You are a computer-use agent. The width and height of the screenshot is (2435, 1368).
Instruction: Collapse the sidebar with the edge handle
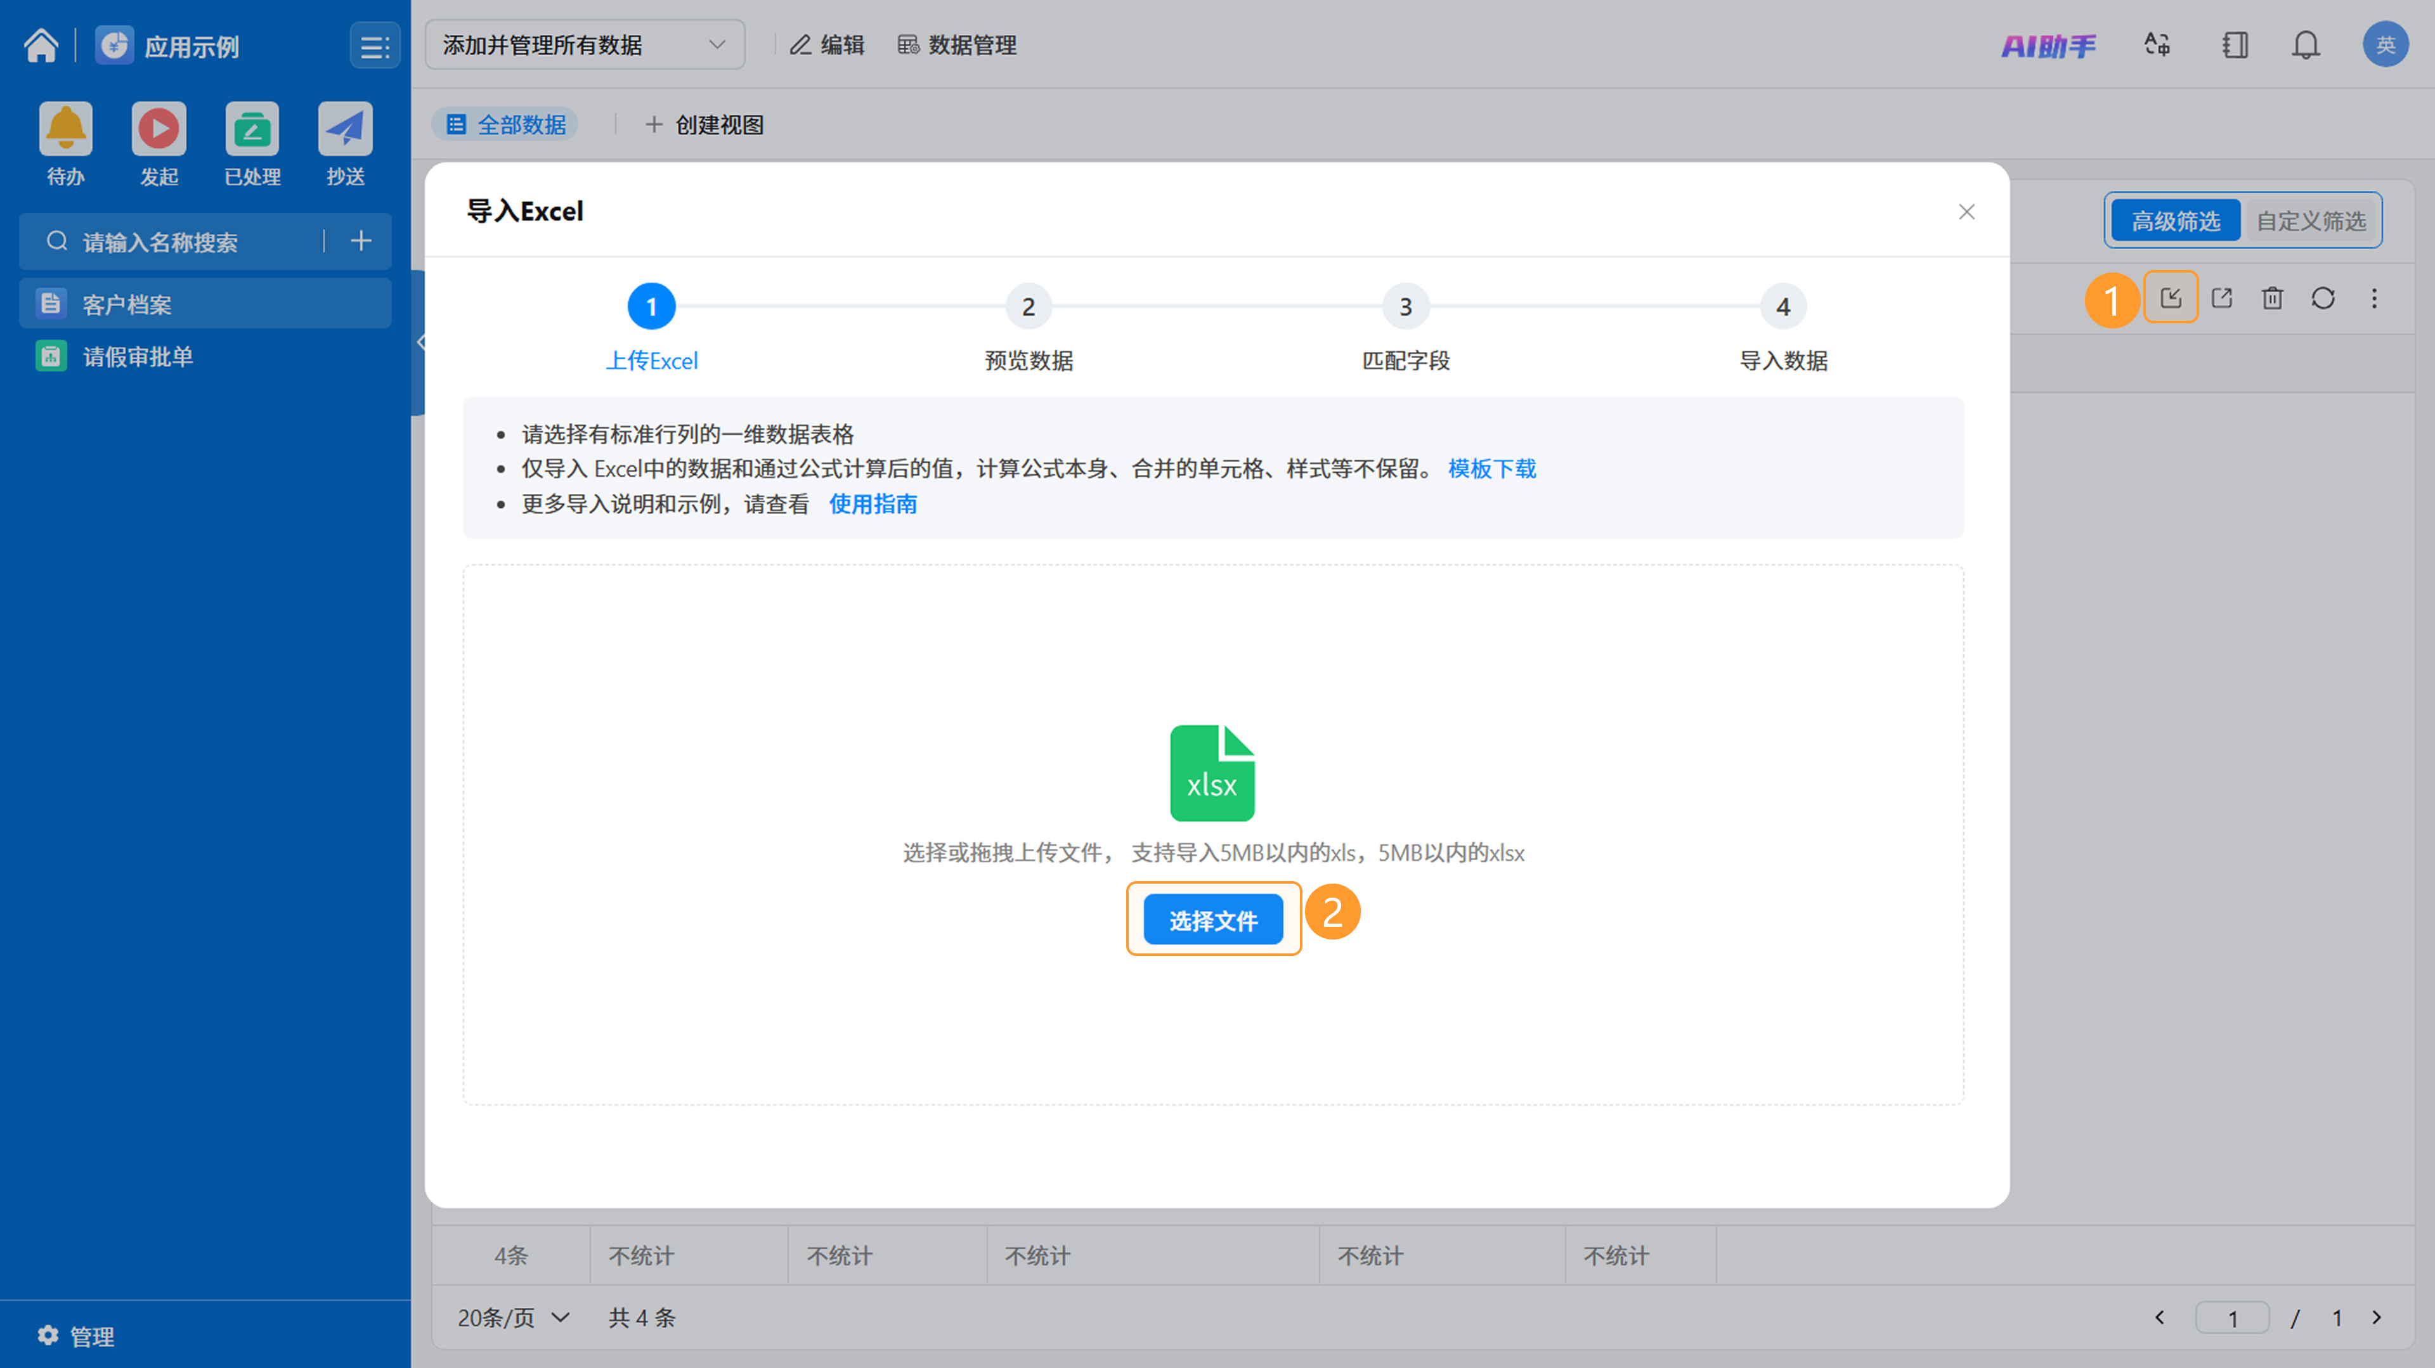tap(419, 342)
